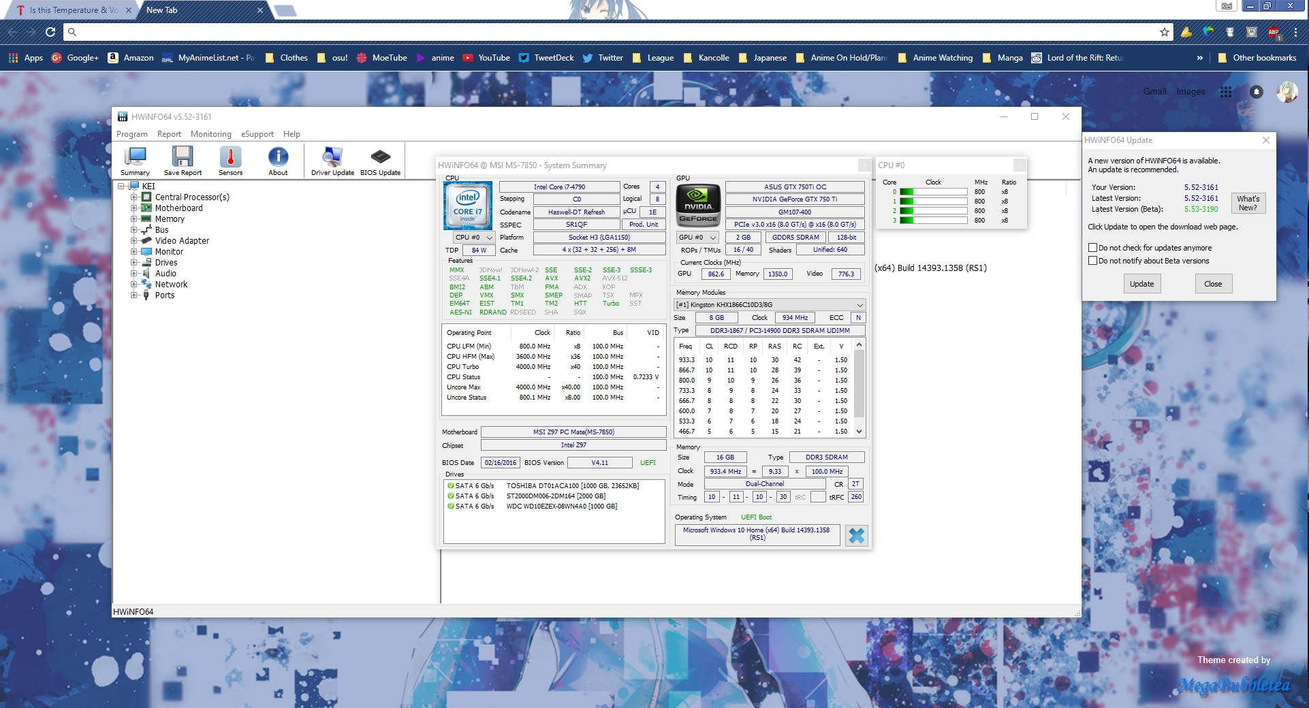Image resolution: width=1309 pixels, height=708 pixels.
Task: Show hidden bookmarks with the » chevron
Action: 1200,58
